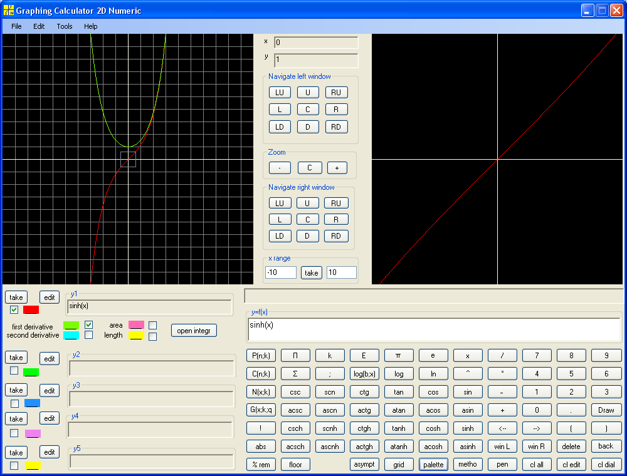The width and height of the screenshot is (627, 476).
Task: Click the P(n;k) keypad button
Action: [261, 355]
